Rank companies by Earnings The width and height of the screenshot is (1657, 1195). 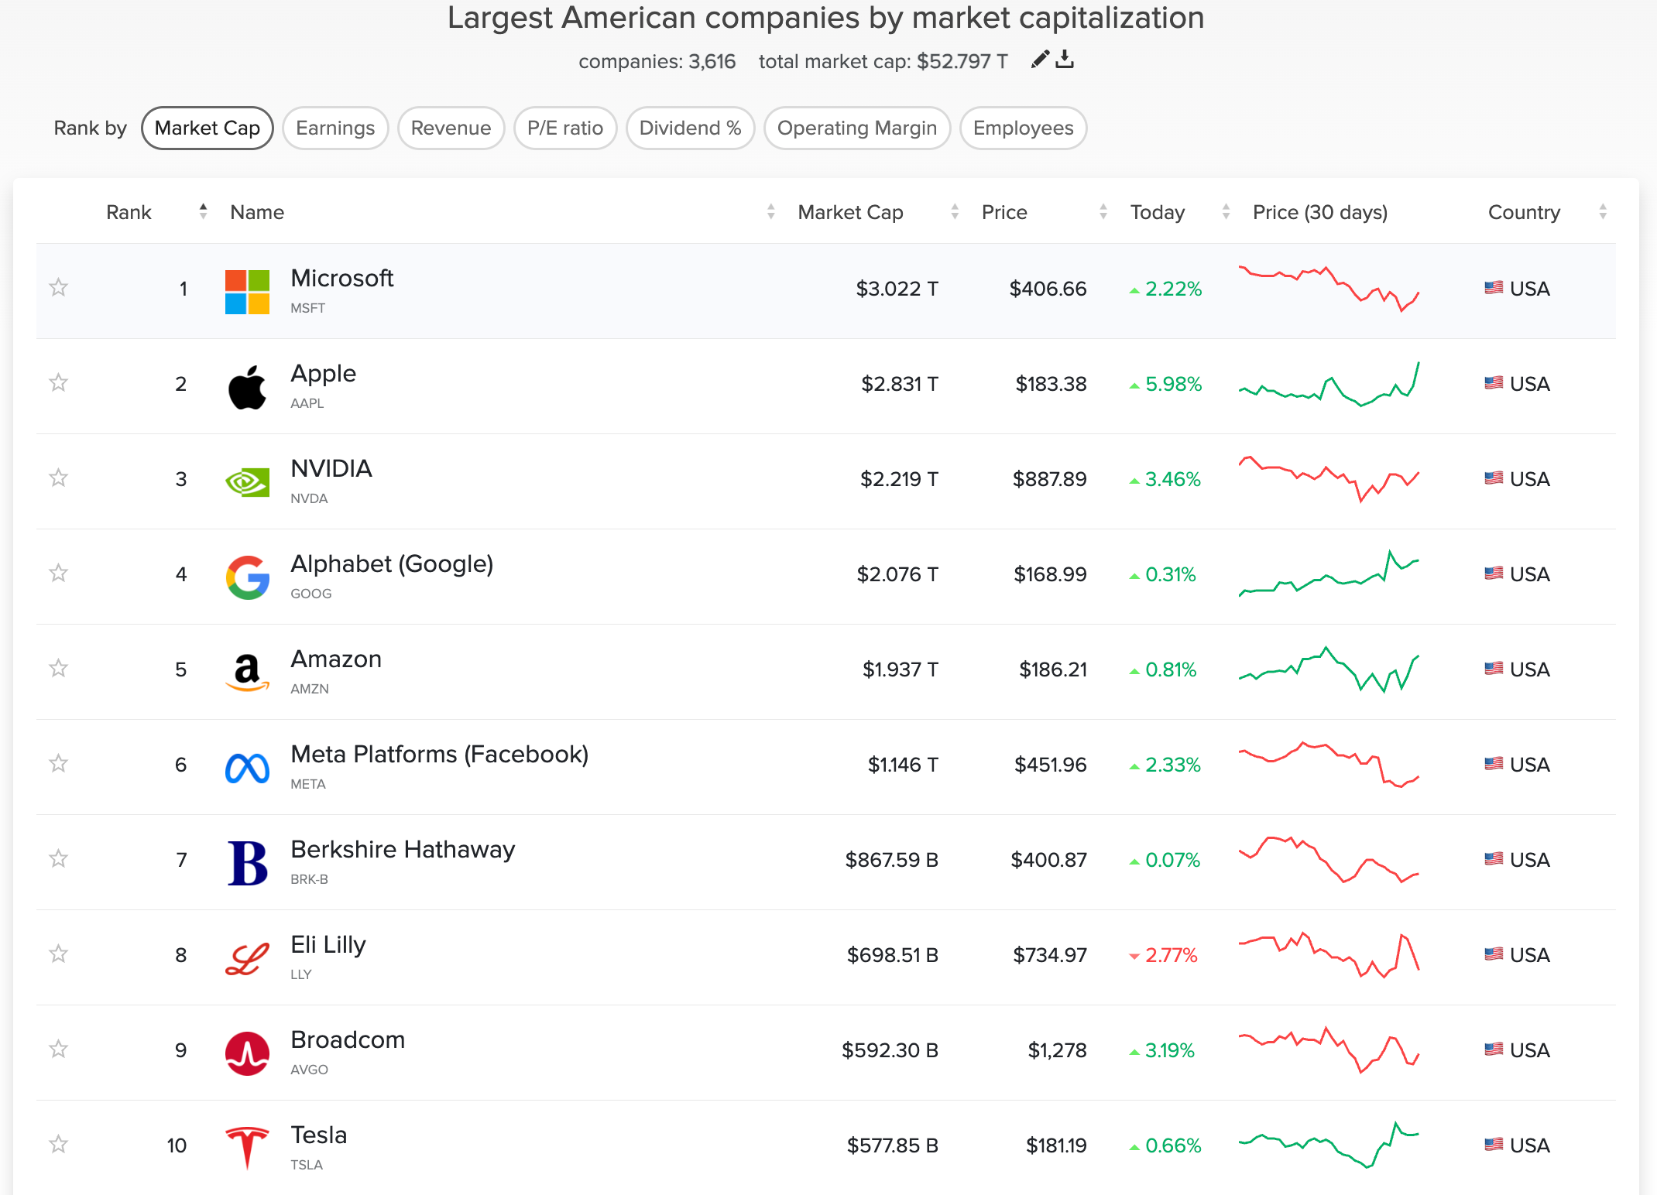(335, 128)
